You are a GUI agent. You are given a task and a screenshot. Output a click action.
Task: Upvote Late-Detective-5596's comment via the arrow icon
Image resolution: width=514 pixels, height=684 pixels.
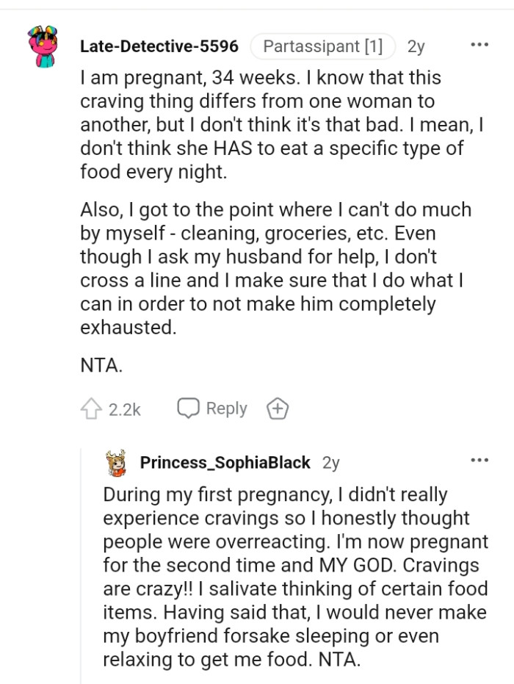92,408
